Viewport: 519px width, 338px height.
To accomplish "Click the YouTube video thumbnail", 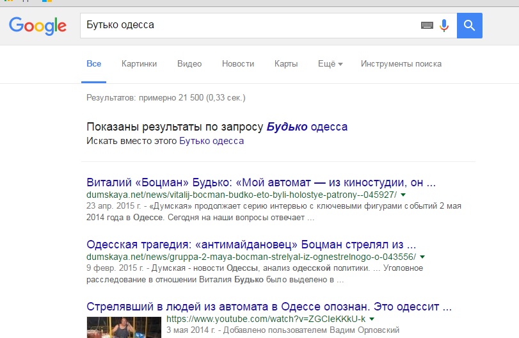I will [x=124, y=327].
